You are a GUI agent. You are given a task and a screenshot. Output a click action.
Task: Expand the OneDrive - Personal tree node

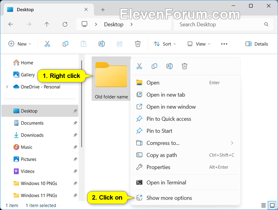7,87
